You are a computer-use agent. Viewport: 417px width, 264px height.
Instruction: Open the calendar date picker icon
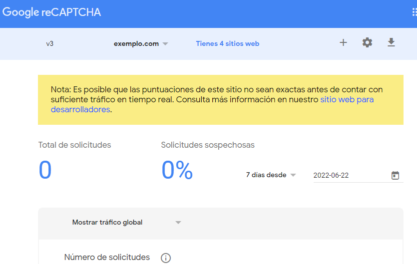pyautogui.click(x=395, y=175)
